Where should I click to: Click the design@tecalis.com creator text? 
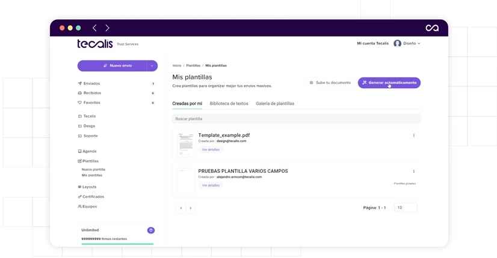(232, 141)
